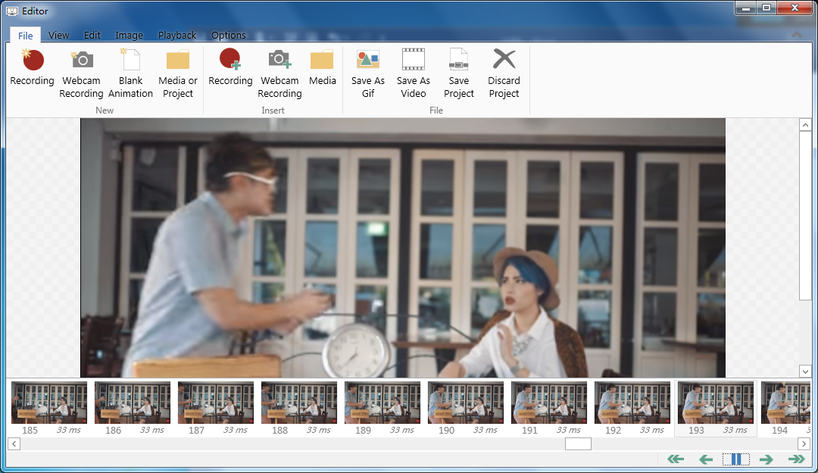Discard Project with the X icon
Viewport: 818px width, 473px height.
tap(504, 73)
